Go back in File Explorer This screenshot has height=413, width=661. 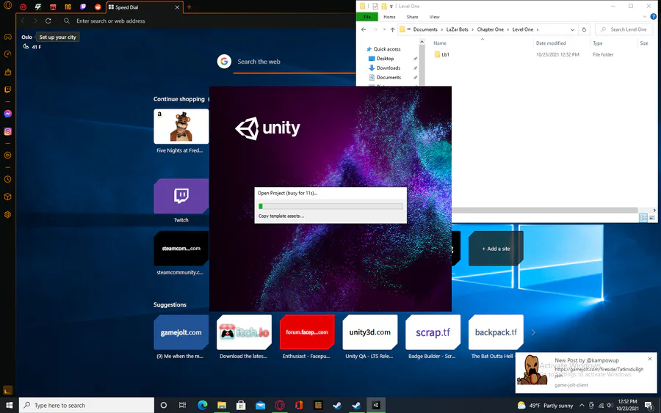coord(364,29)
